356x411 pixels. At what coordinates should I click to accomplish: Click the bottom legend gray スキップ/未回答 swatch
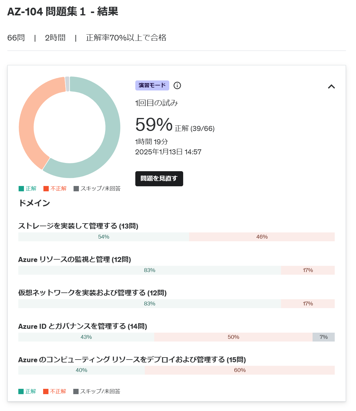tap(76, 391)
